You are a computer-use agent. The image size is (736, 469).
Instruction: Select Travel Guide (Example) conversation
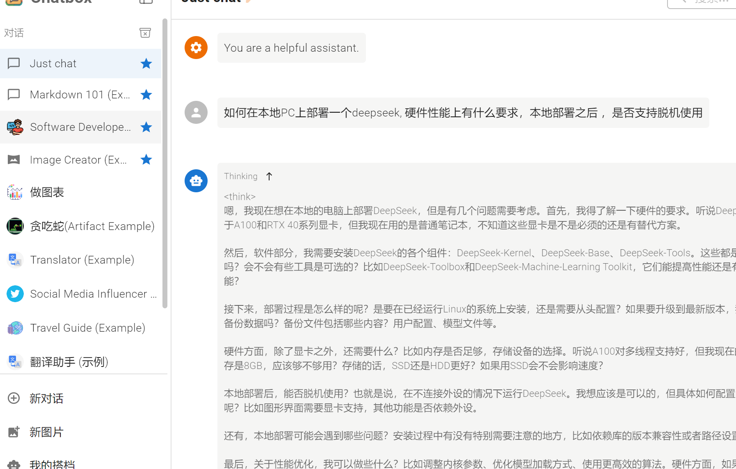[x=80, y=328]
